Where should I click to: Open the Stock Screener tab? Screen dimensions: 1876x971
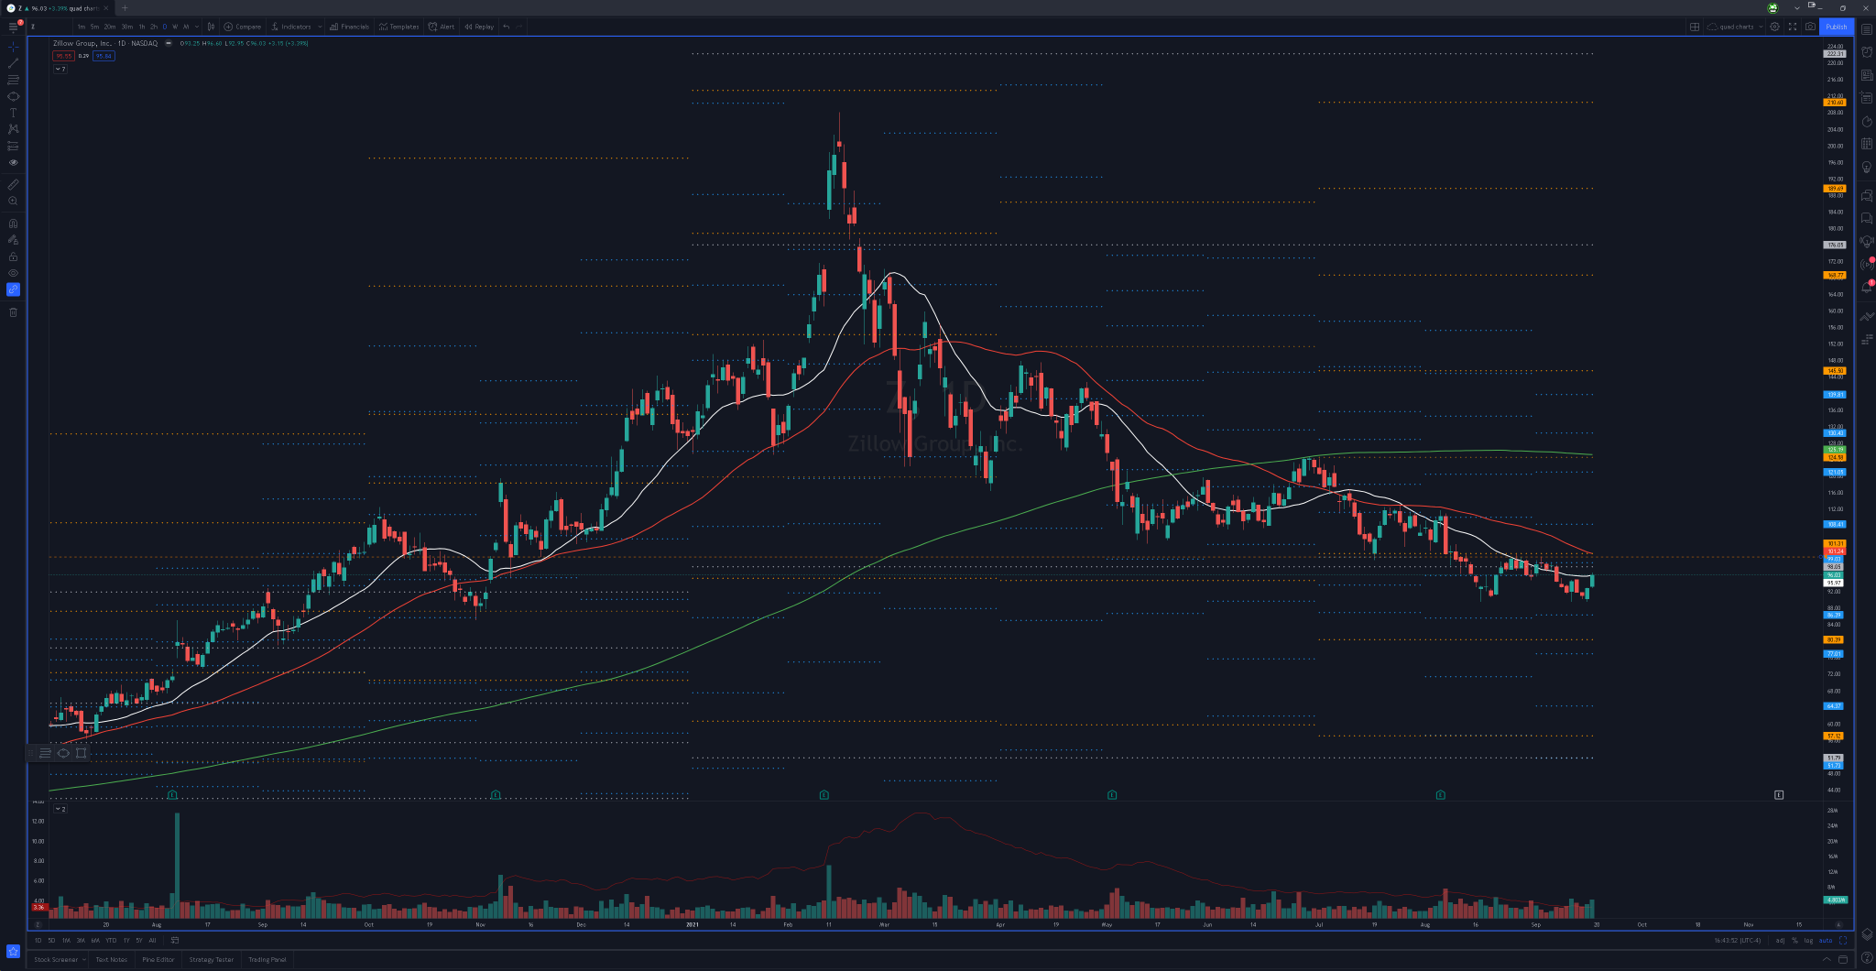(x=57, y=959)
